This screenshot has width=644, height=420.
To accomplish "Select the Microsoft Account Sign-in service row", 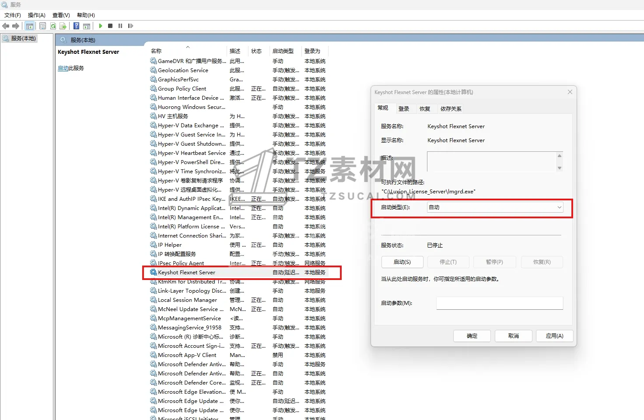I will point(238,346).
